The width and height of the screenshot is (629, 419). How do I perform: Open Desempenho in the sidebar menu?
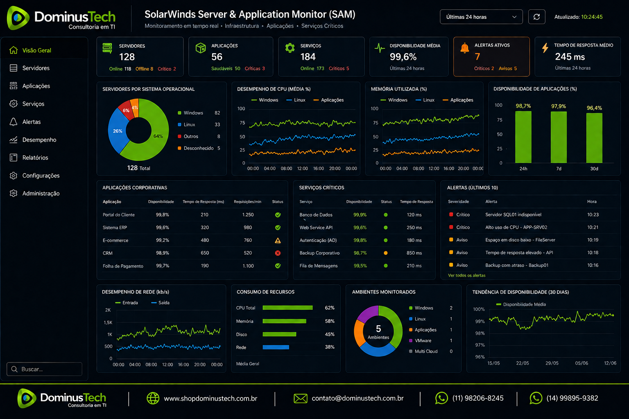tap(39, 140)
